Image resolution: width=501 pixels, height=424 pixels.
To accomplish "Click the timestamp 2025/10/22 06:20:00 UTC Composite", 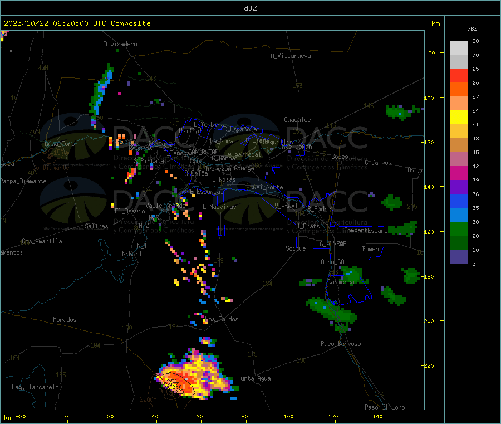I will point(77,23).
